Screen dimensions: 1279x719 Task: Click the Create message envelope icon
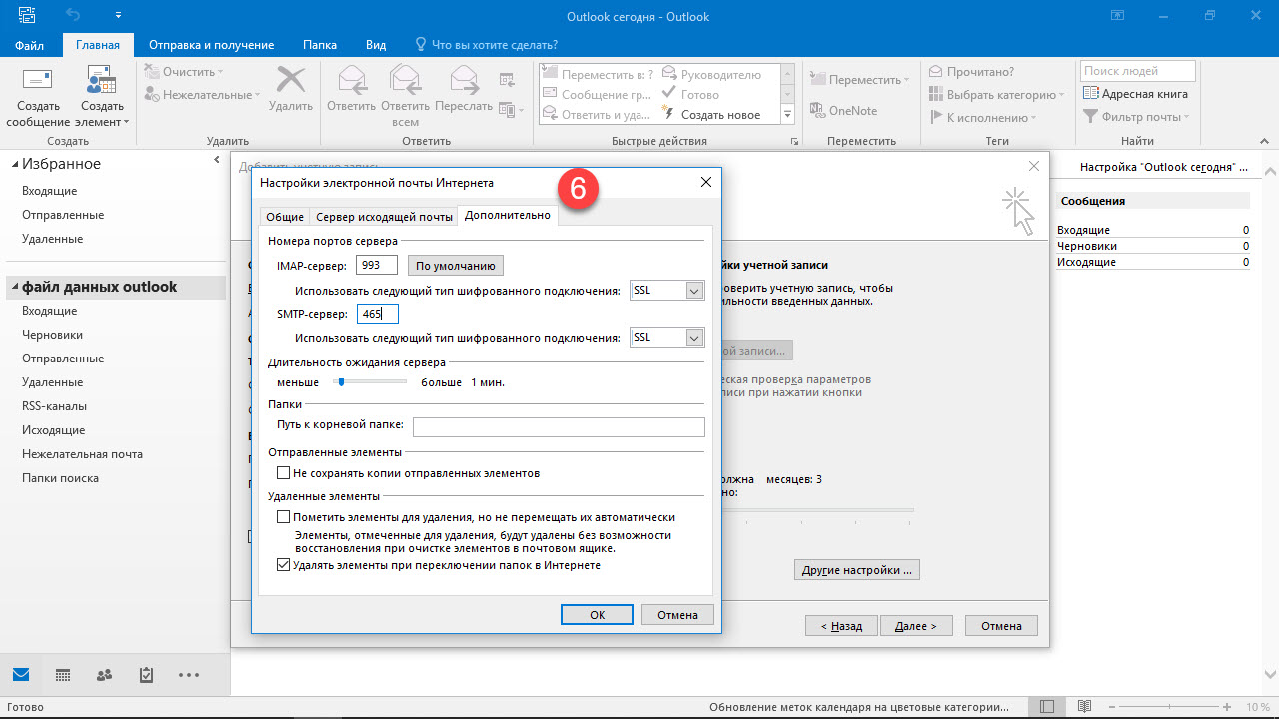[38, 81]
